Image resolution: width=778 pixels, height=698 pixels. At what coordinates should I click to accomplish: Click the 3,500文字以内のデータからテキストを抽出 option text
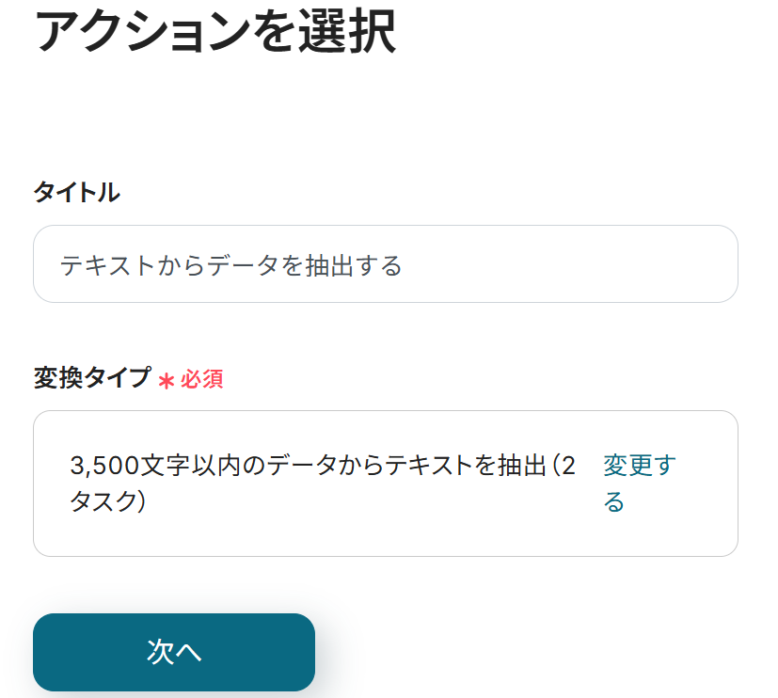pos(310,466)
